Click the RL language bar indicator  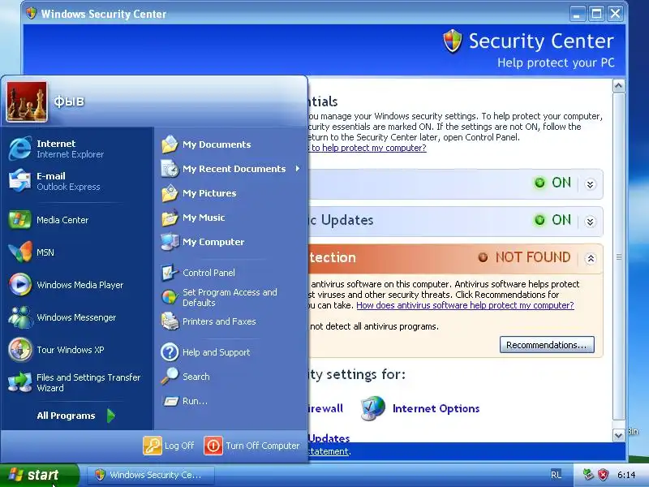(557, 475)
